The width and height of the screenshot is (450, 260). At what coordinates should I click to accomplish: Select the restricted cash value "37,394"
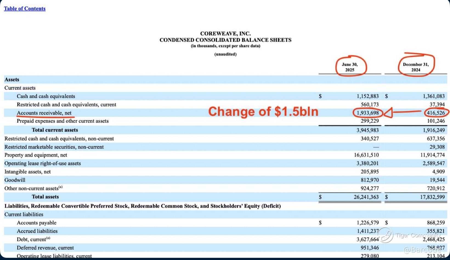pyautogui.click(x=437, y=104)
